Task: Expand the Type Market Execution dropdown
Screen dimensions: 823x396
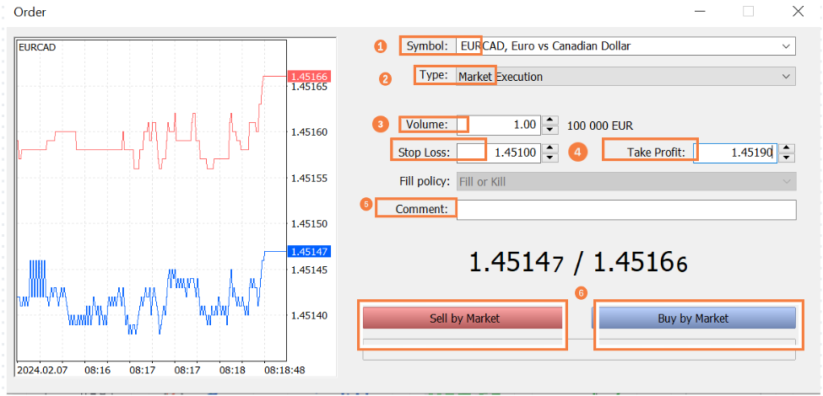Action: pyautogui.click(x=786, y=77)
